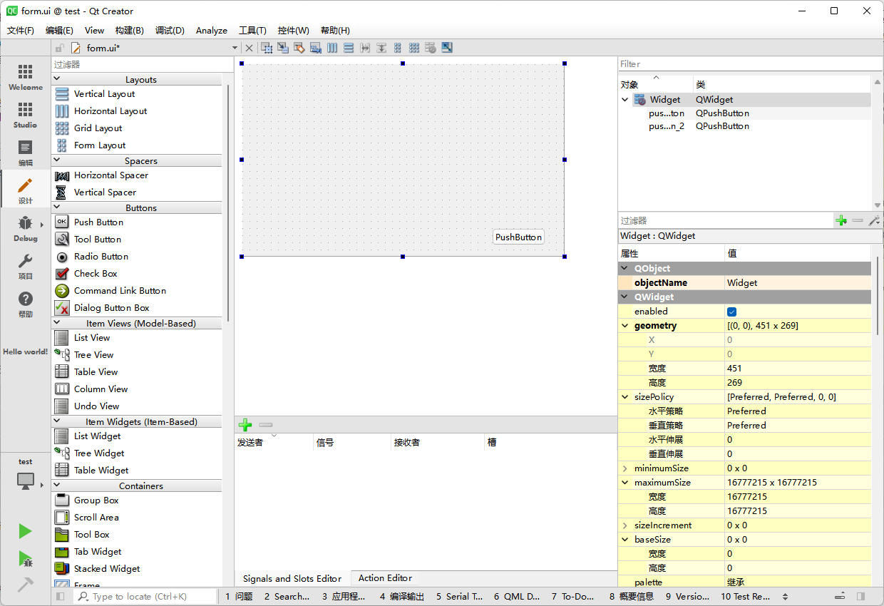
Task: Open the 工具(T) menu
Action: pyautogui.click(x=252, y=31)
